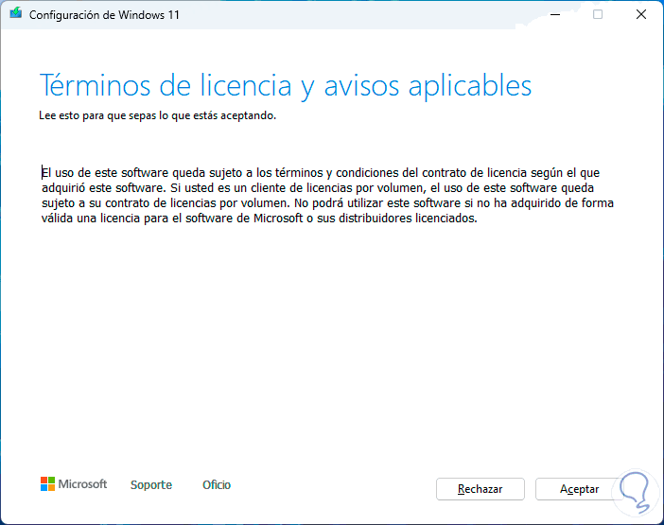Close the Configuración de Windows 11 window

click(x=641, y=14)
